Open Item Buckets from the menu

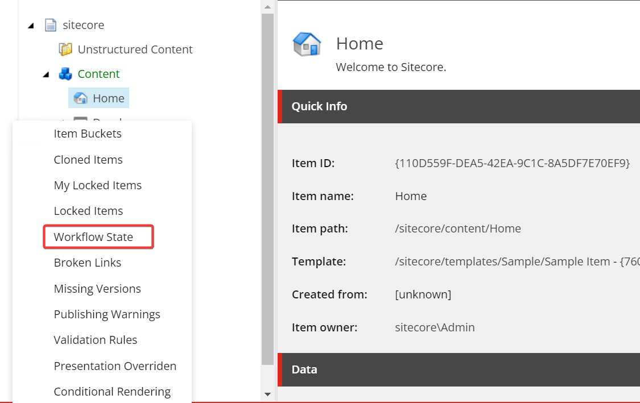(x=87, y=134)
